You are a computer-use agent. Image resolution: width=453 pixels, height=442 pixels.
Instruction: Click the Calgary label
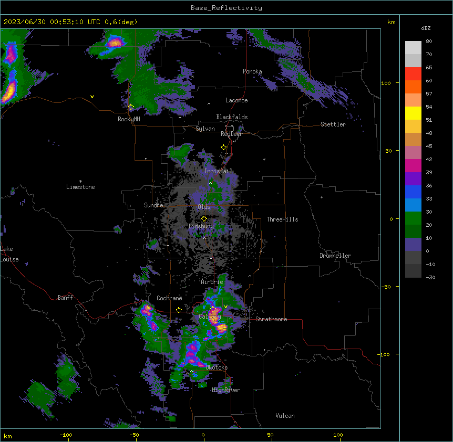tap(210, 317)
